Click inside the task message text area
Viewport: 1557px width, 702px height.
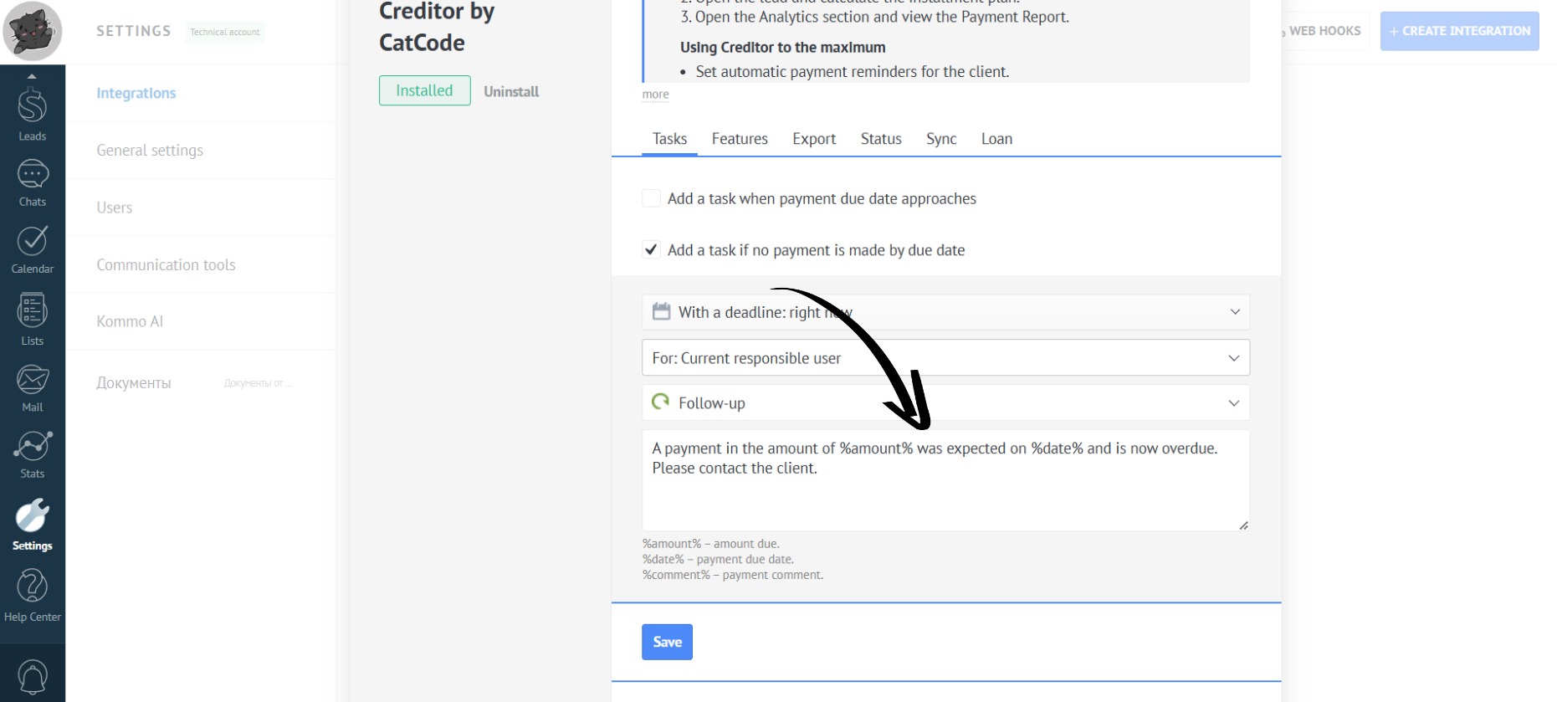coord(945,494)
